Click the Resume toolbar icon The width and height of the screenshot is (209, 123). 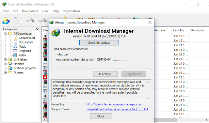[x=18, y=21]
